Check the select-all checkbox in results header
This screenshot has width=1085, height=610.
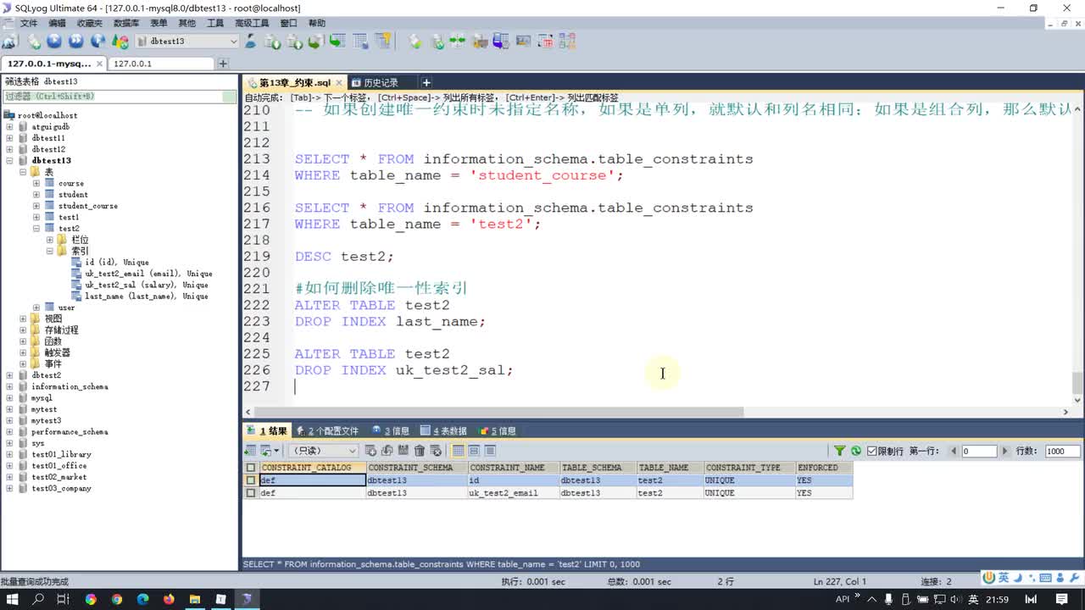(250, 468)
